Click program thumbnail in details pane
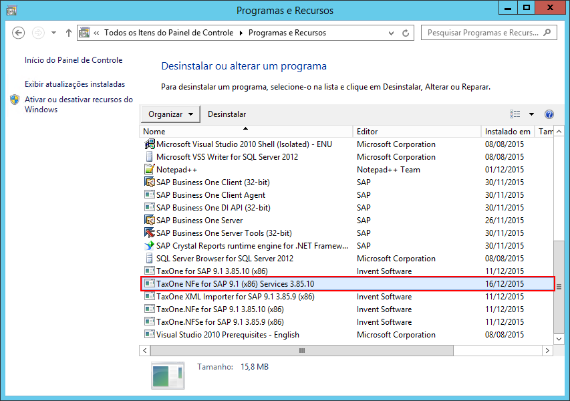This screenshot has height=401, width=570. [168, 376]
